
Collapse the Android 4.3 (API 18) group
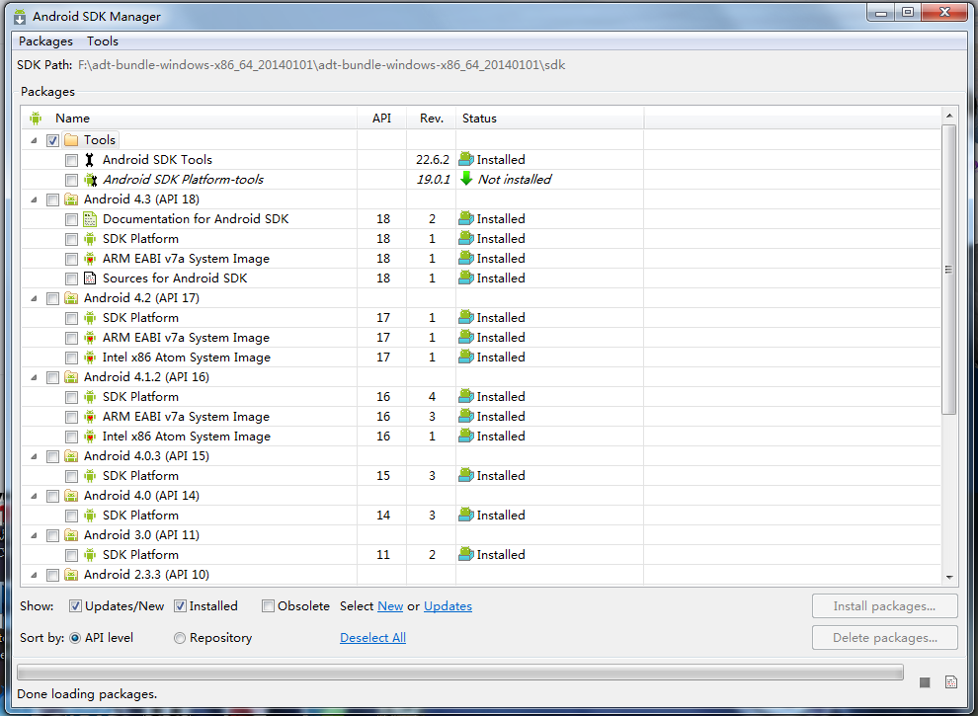point(34,199)
